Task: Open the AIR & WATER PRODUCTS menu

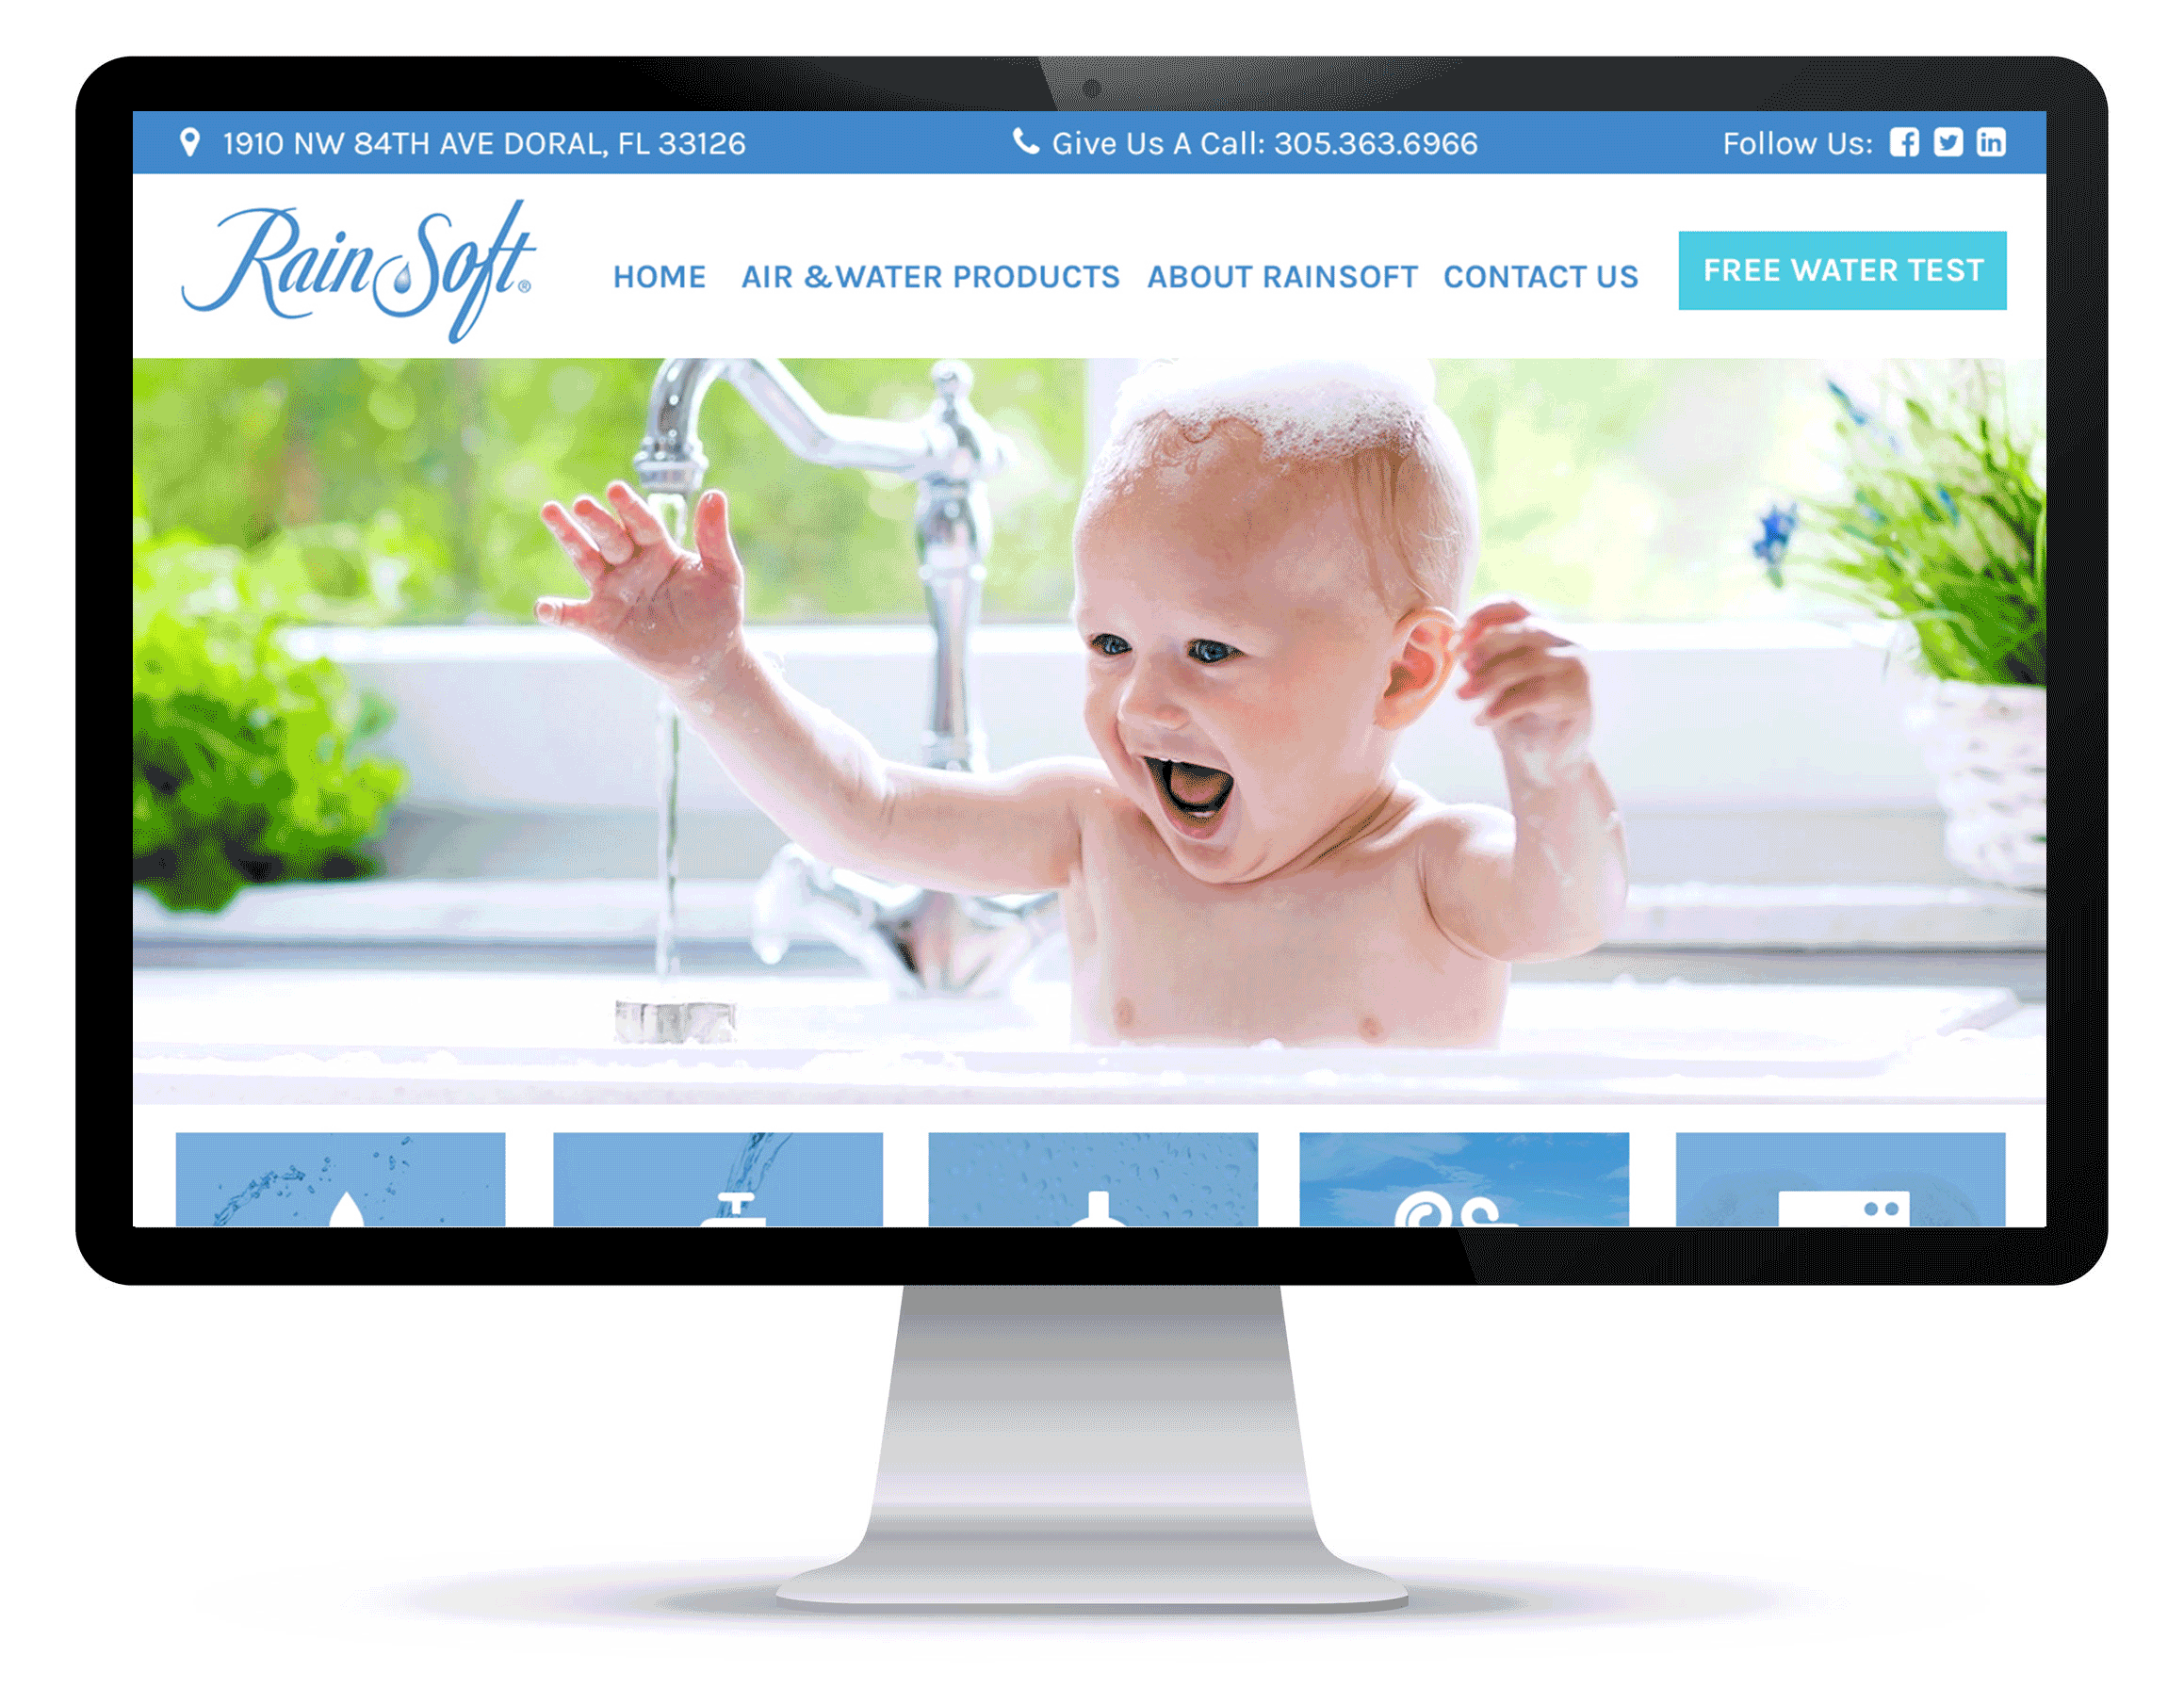Action: pos(931,273)
